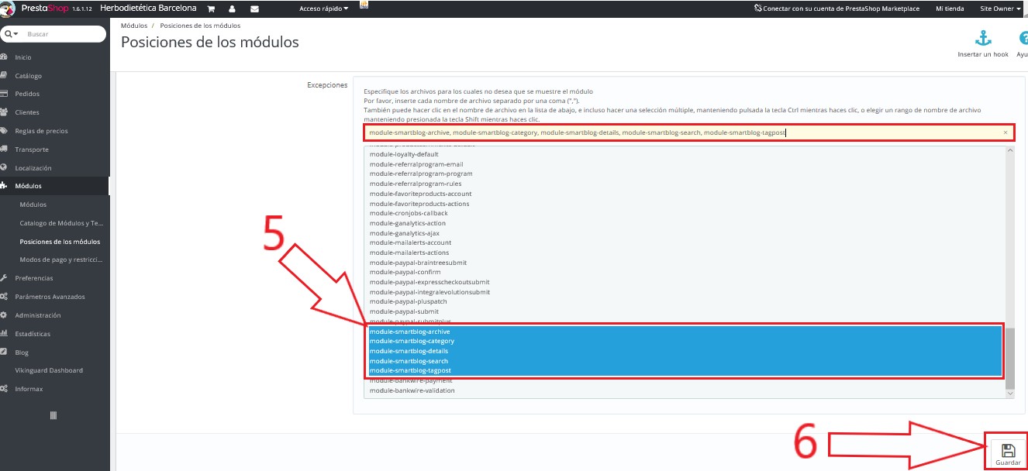Open Catálogo in the sidebar
The image size is (1028, 471).
29,76
